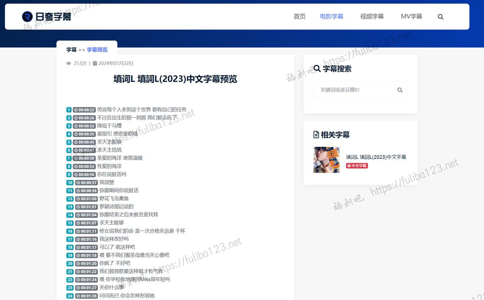The width and height of the screenshot is (484, 300).
Task: Click the calendar icon beside 2024年07月22日
Action: (95, 63)
